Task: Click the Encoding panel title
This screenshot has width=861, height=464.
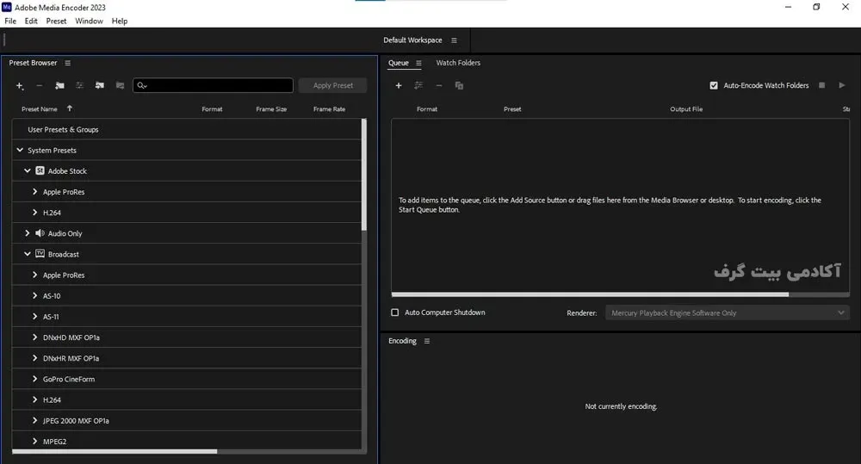Action: (x=402, y=341)
